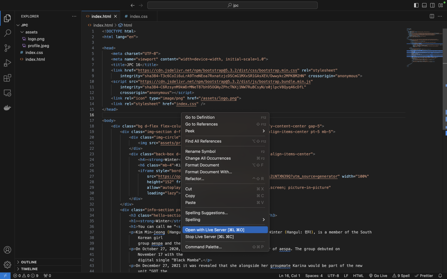Open the Accounts icon in activity bar
The image size is (447, 279).
7,250
